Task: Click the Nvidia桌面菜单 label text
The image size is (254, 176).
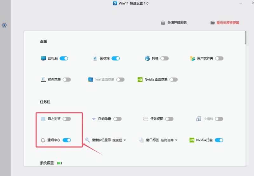Action: (x=156, y=80)
